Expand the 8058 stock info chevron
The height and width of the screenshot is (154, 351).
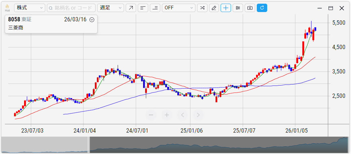[92, 20]
